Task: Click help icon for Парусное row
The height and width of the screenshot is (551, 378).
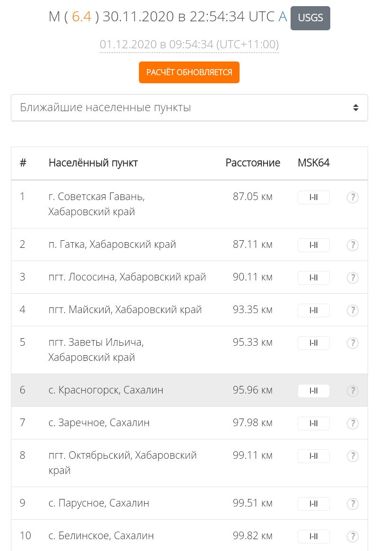Action: [352, 504]
